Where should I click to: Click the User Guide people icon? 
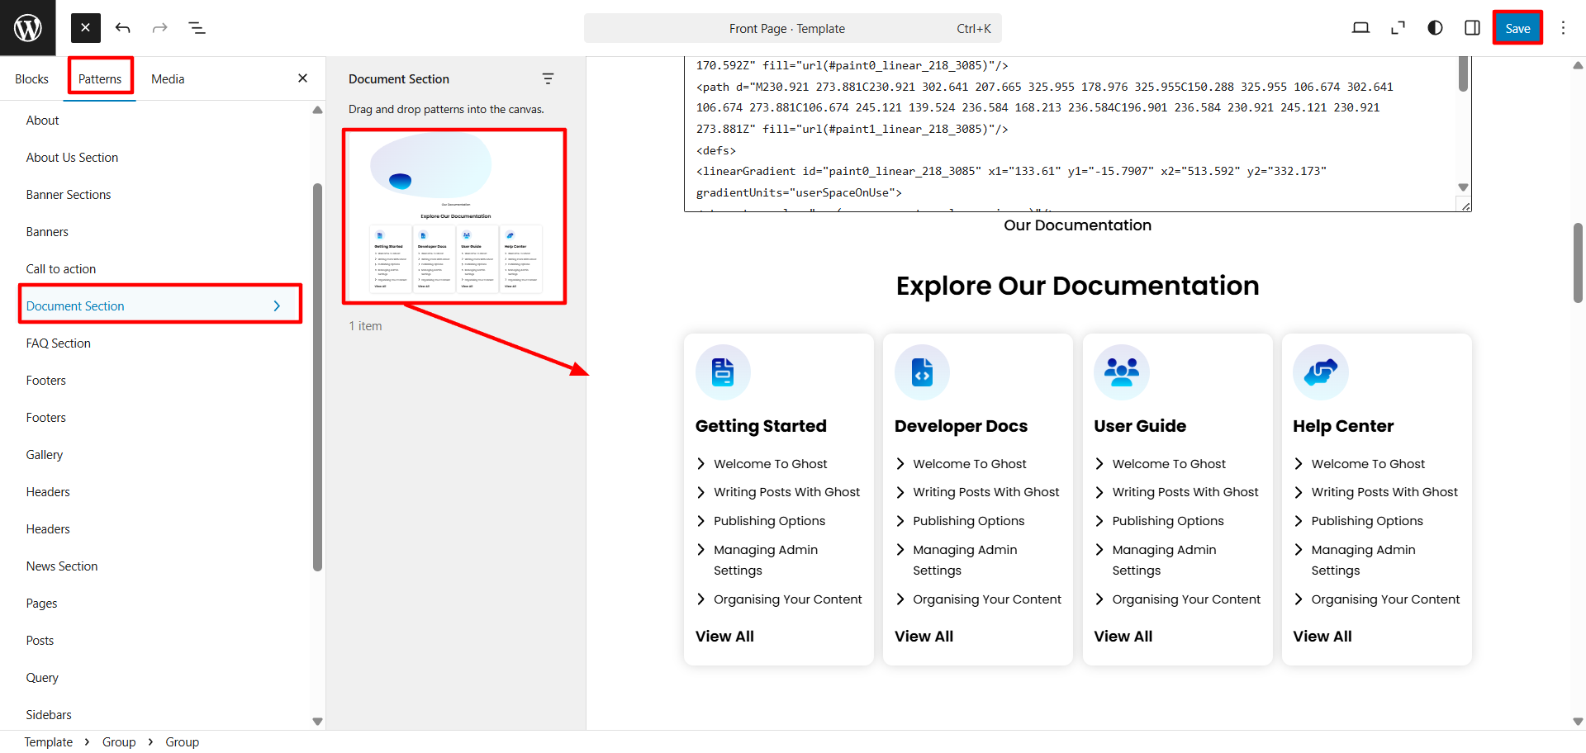click(x=1121, y=372)
